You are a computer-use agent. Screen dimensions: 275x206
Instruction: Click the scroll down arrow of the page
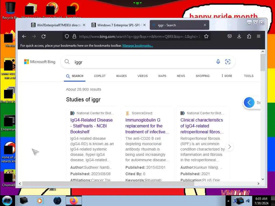point(263,179)
